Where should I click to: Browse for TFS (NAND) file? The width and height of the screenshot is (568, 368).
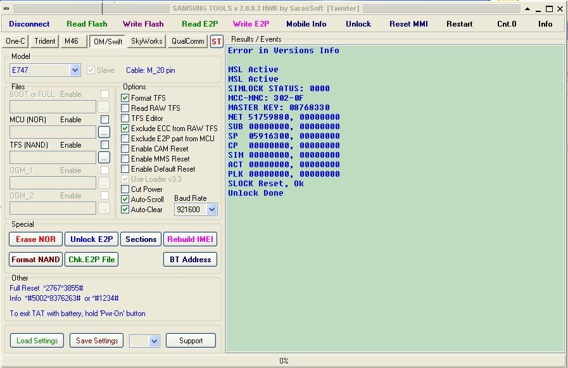pyautogui.click(x=104, y=158)
